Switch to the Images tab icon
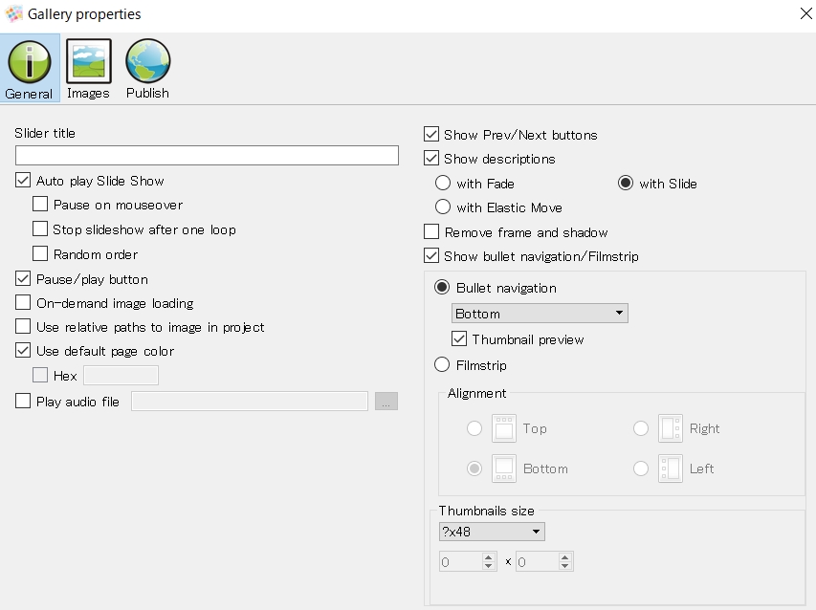 (x=88, y=61)
